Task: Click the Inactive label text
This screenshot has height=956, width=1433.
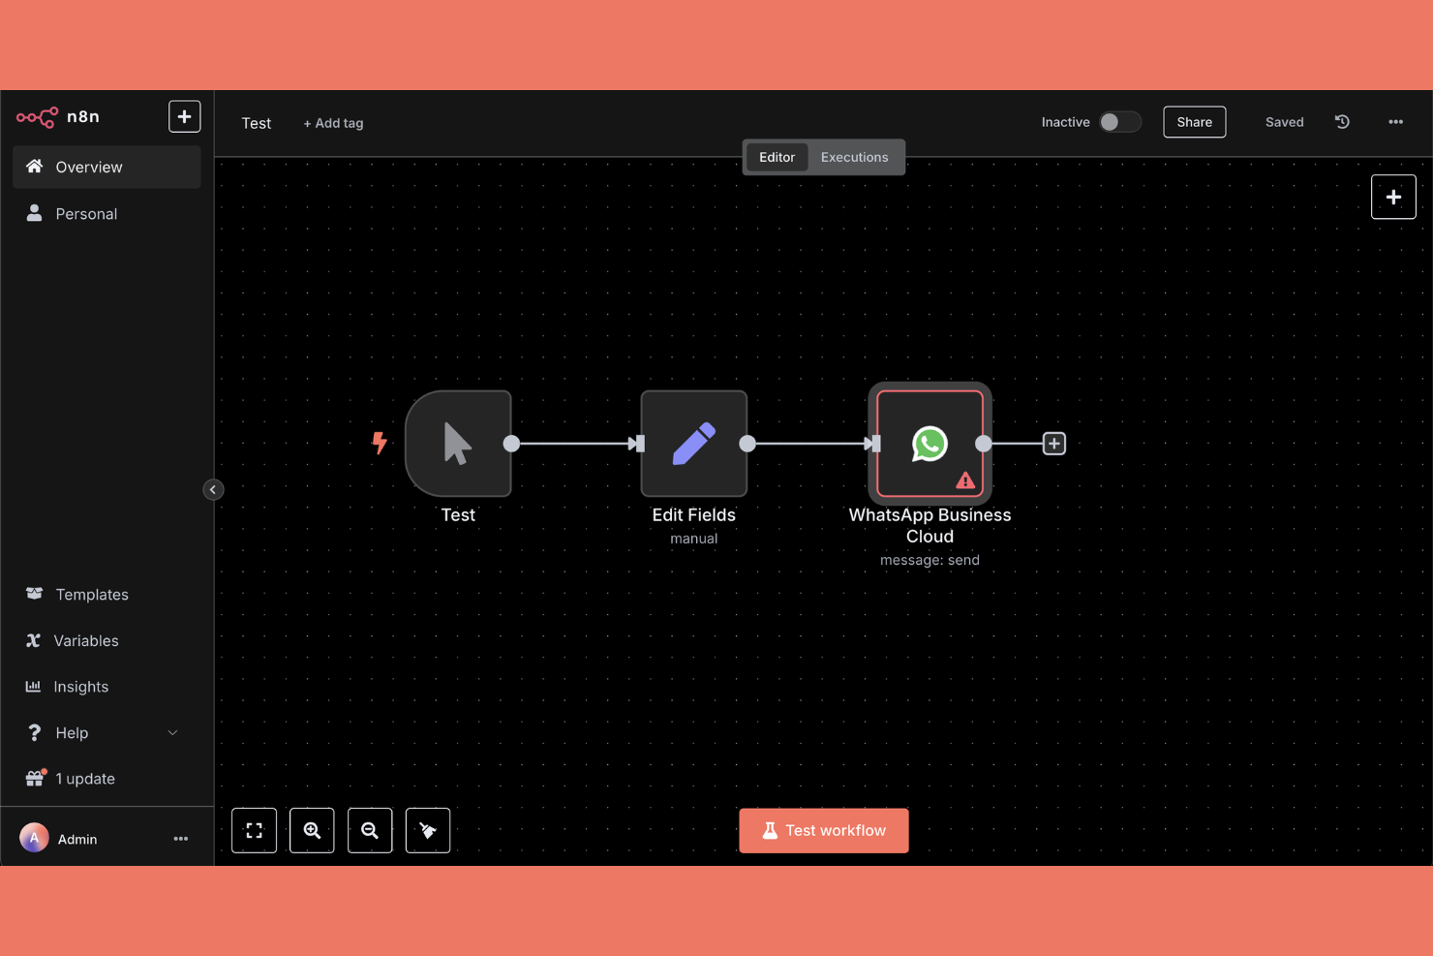Action: click(x=1065, y=122)
